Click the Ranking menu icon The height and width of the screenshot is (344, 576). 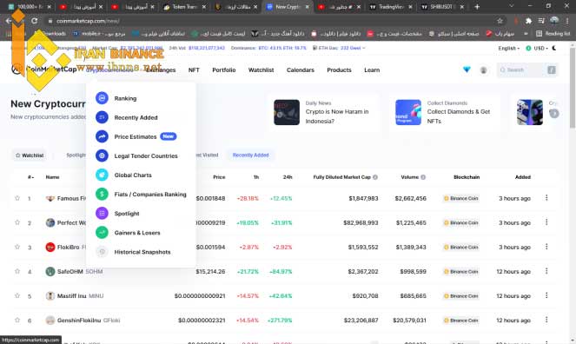click(102, 98)
